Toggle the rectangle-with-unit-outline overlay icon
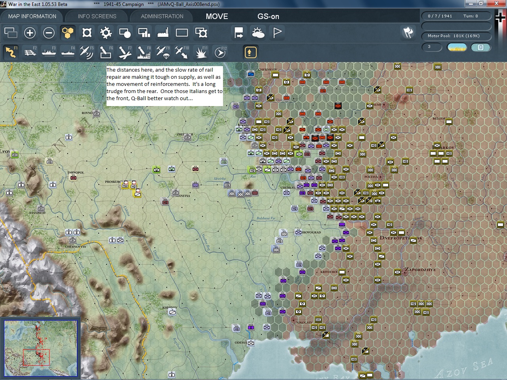The height and width of the screenshot is (380, 507). click(201, 32)
